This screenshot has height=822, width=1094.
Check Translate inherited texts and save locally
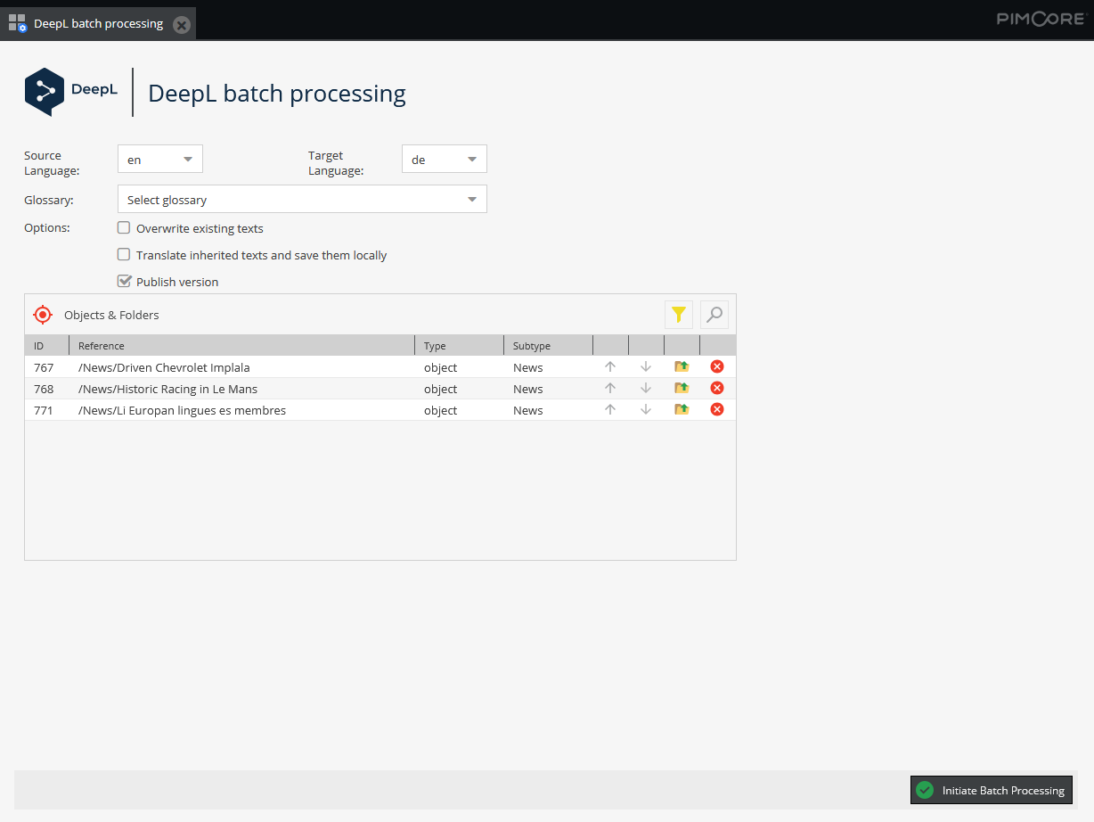124,255
